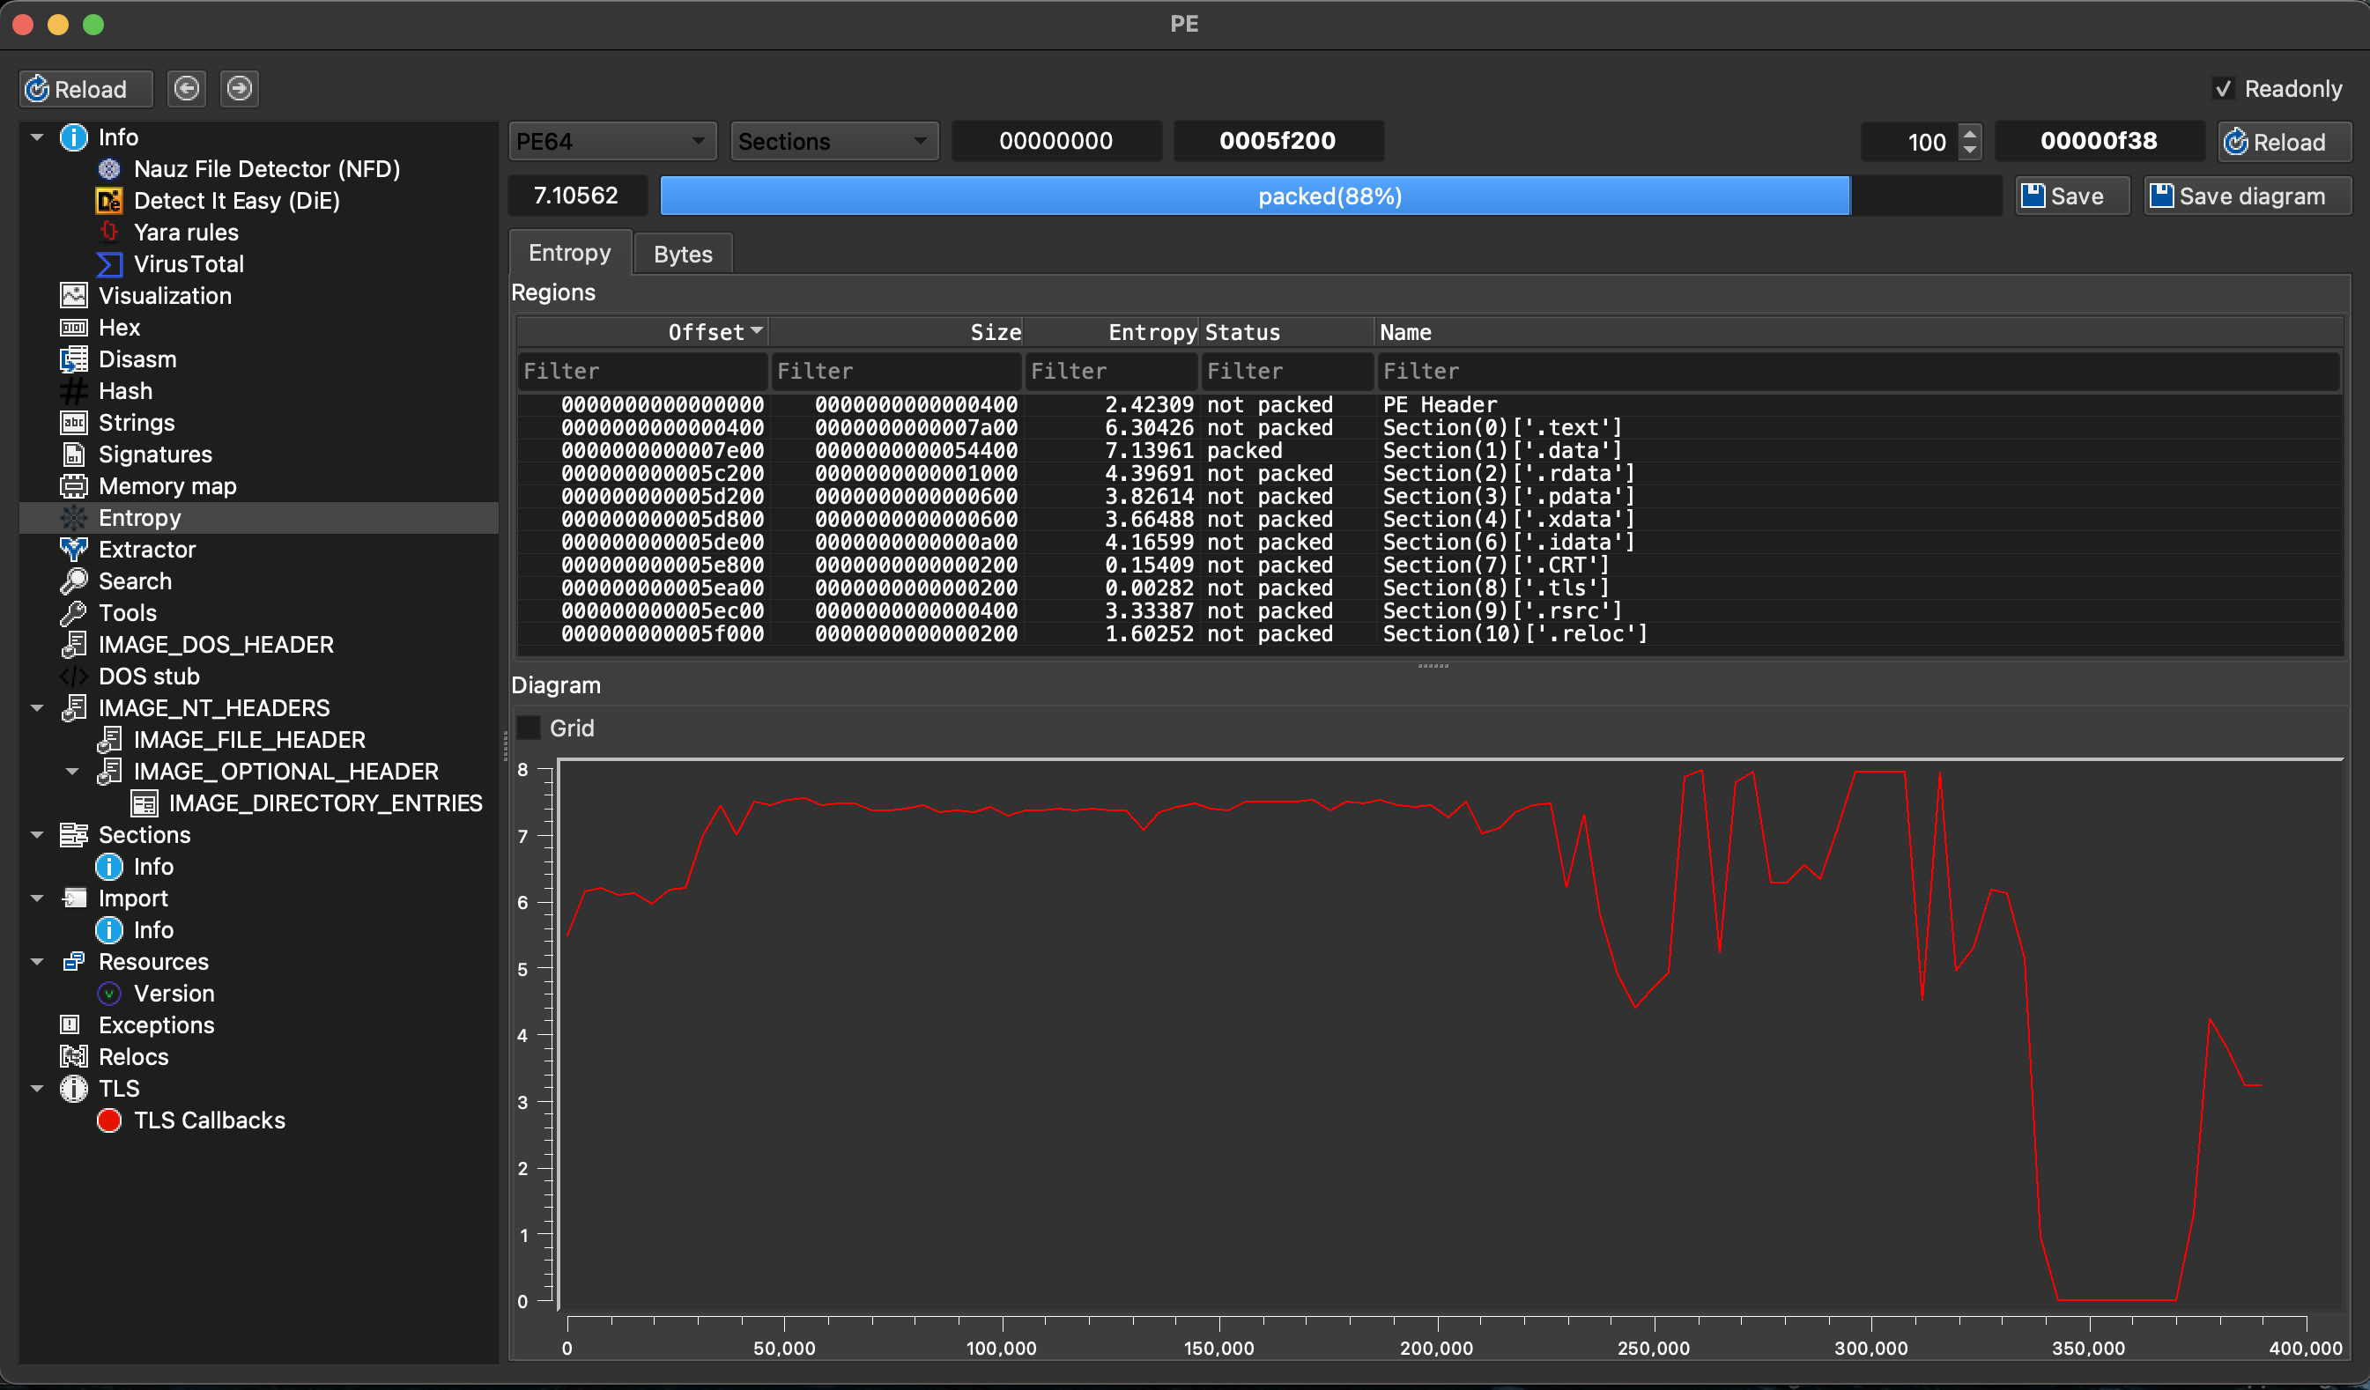
Task: Open the Extractor view
Action: point(147,550)
